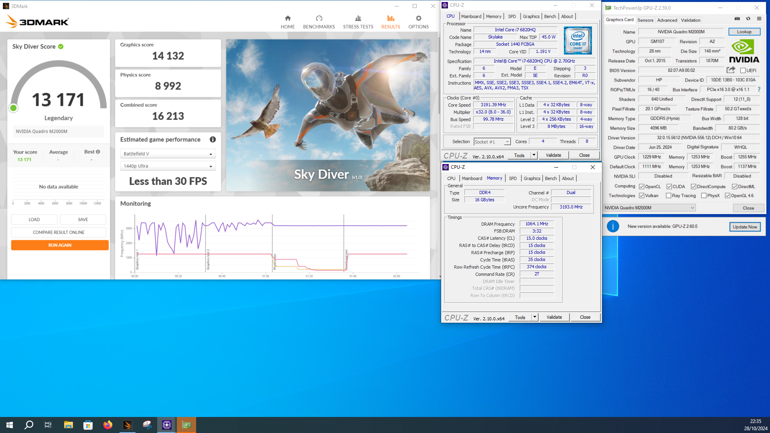Open the RESULTS section in 3DMark
The width and height of the screenshot is (770, 433).
(x=391, y=22)
